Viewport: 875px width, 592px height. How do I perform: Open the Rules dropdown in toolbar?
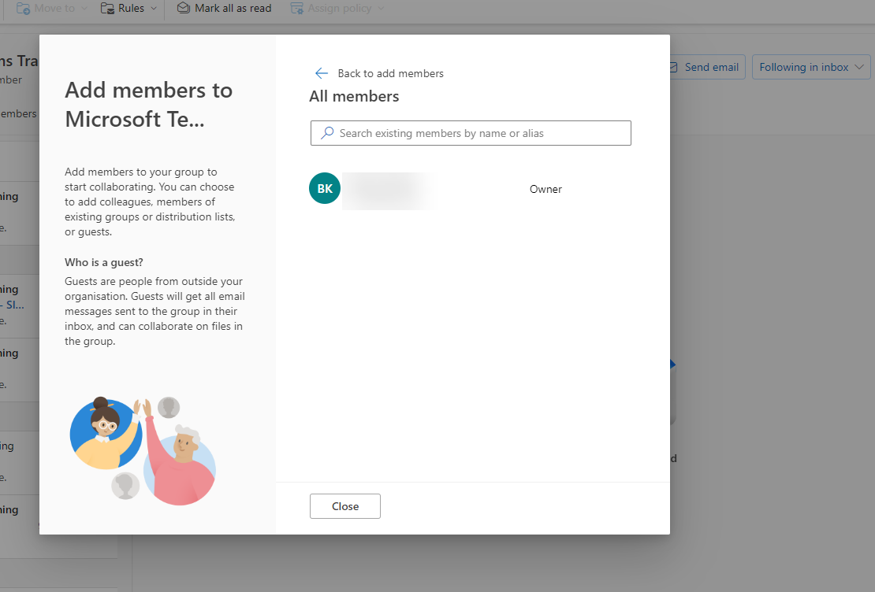[x=129, y=9]
